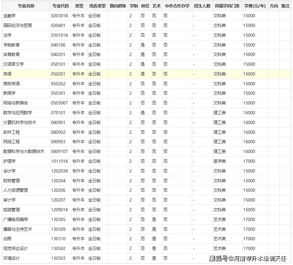
Task: Select the 学制 column header
Action: point(134,6)
